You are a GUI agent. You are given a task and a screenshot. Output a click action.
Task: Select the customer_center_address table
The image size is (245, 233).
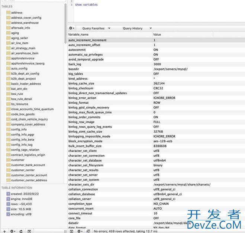[29, 180]
